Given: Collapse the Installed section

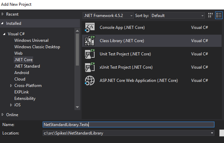Looking at the screenshot, I should pos(2,23).
